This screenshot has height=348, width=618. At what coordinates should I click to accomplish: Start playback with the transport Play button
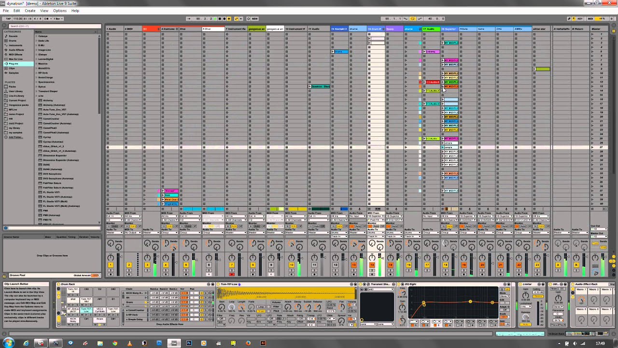[x=215, y=19]
